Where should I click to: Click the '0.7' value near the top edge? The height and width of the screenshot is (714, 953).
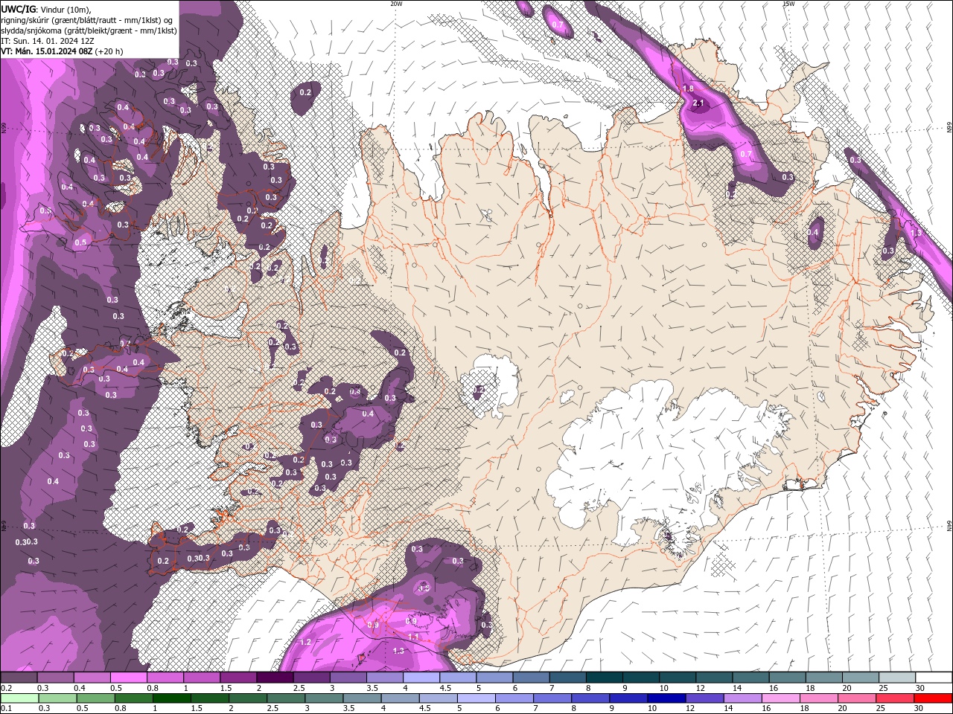pyautogui.click(x=558, y=25)
